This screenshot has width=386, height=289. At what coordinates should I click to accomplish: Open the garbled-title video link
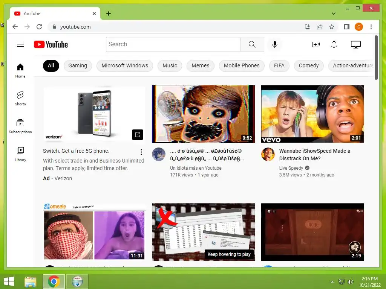tap(207, 155)
